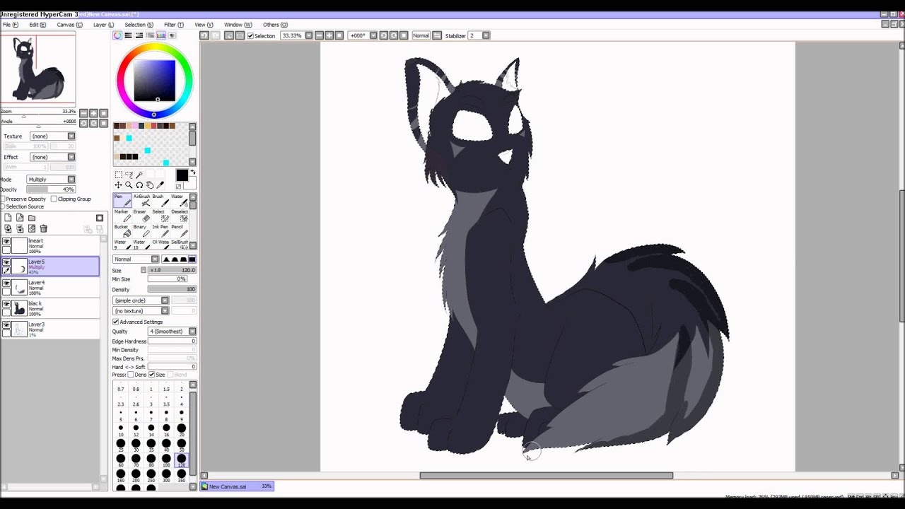
Task: Uncheck Advanced Settings
Action: point(116,322)
